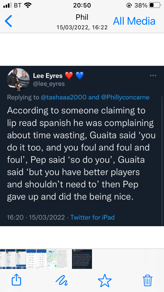
Task: Open the All Media view
Action: pyautogui.click(x=134, y=21)
